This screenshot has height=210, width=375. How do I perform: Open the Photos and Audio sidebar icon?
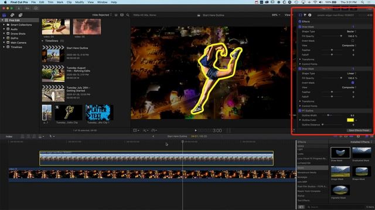(x=12, y=15)
